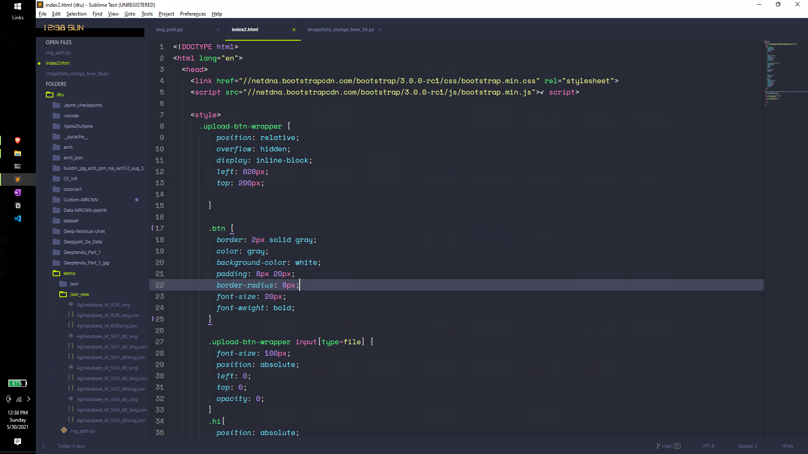Click the battery 67% indicator
The height and width of the screenshot is (454, 808).
coord(18,383)
